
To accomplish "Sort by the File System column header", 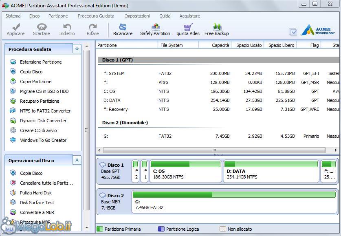I will tap(178, 45).
